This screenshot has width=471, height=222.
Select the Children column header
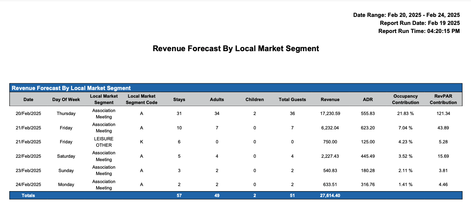click(x=255, y=99)
